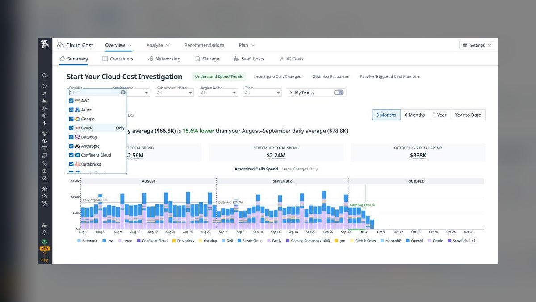Uncheck the Confluent Cloud checkbox

point(71,155)
